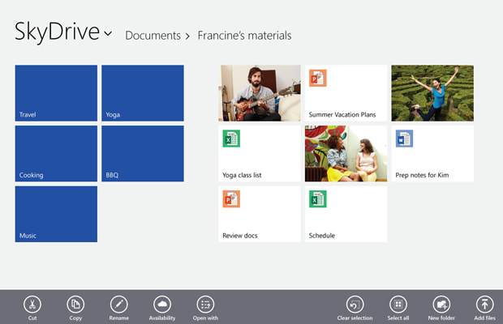Click Word icon on Prep notes for Kim
The width and height of the screenshot is (503, 324).
[404, 139]
